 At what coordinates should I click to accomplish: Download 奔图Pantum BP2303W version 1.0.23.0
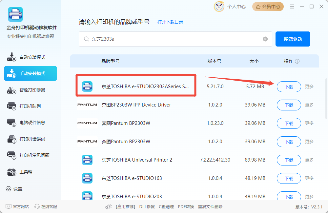click(x=289, y=124)
